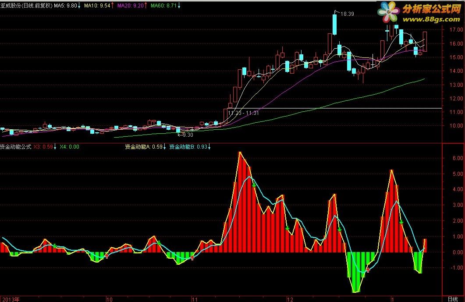Click the month 11 time axis marker
The height and width of the screenshot is (302, 465).
click(x=194, y=299)
